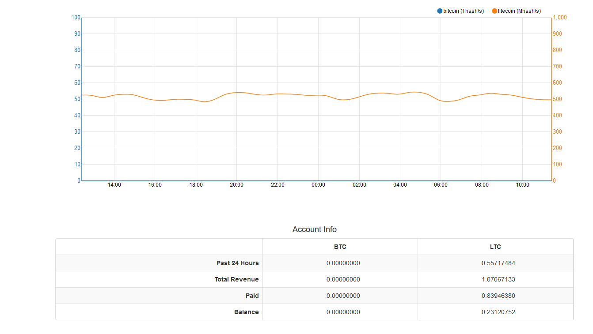
Task: Click the Account Info heading
Action: 315,229
